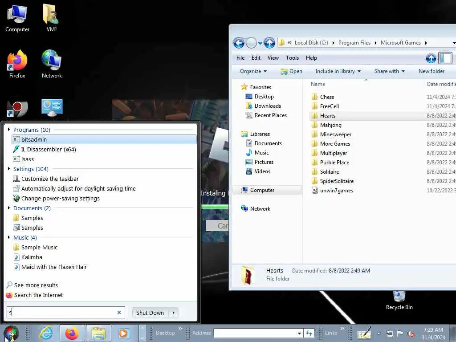
Task: Open the Edit menu in Explorer
Action: point(256,58)
